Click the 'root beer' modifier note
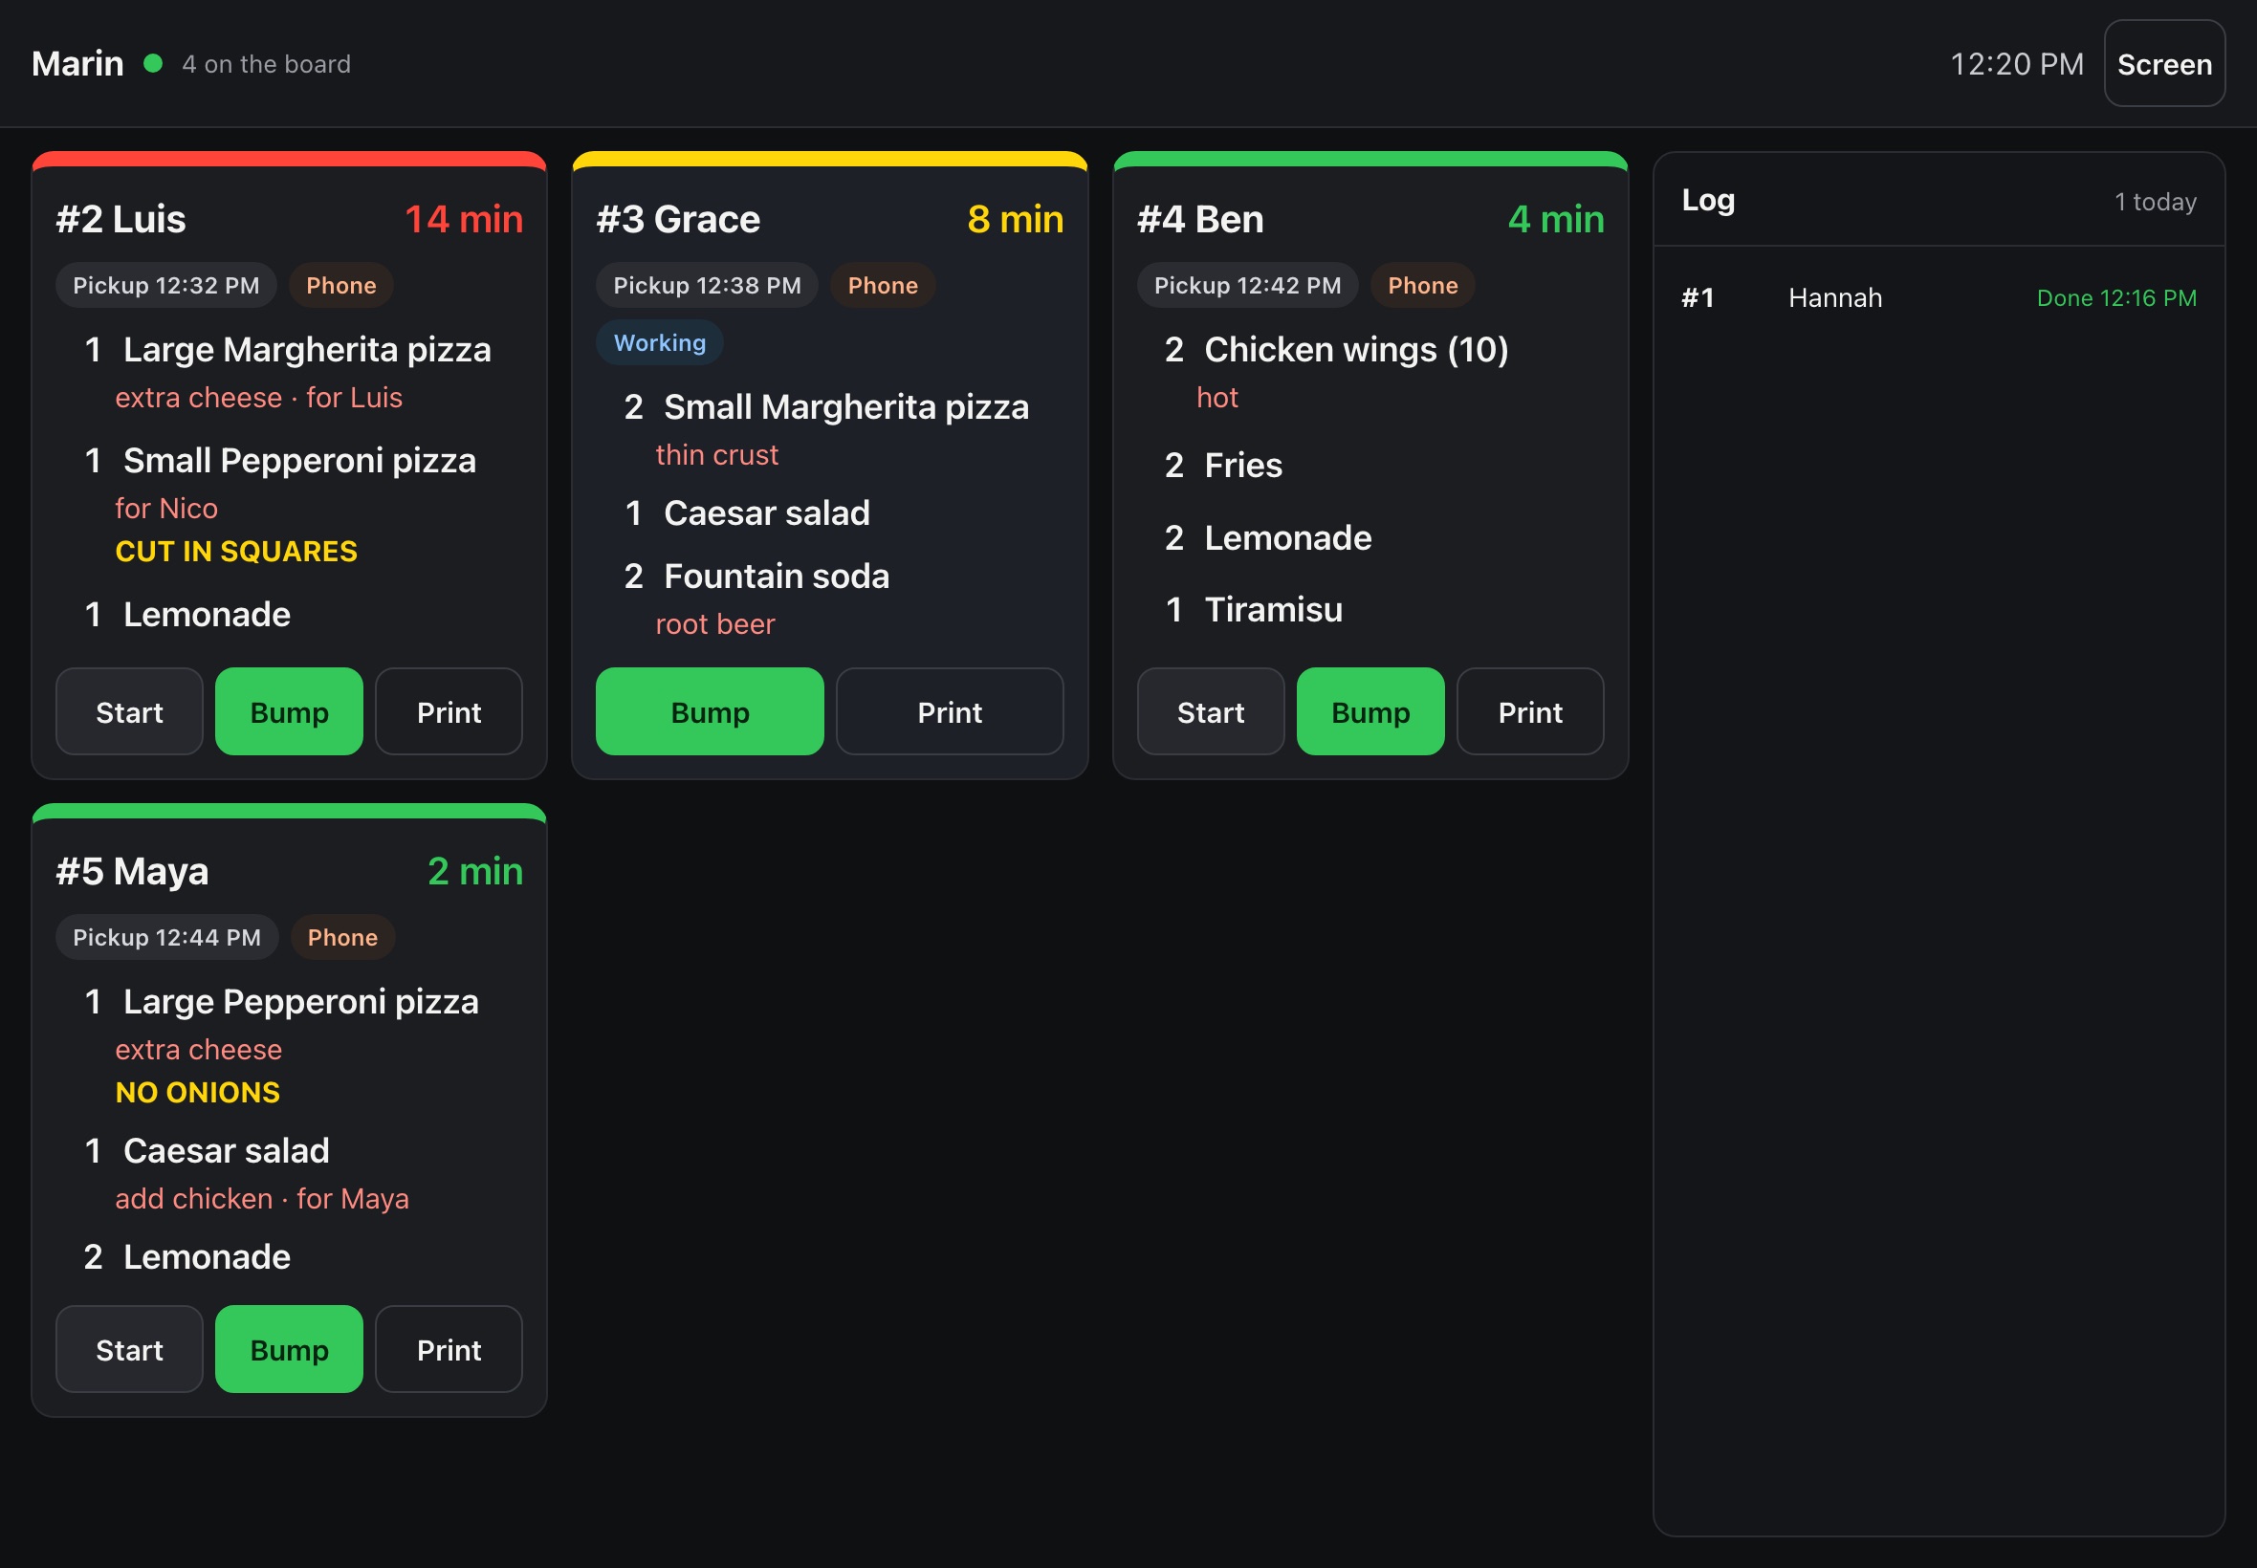The image size is (2257, 1568). [x=715, y=625]
